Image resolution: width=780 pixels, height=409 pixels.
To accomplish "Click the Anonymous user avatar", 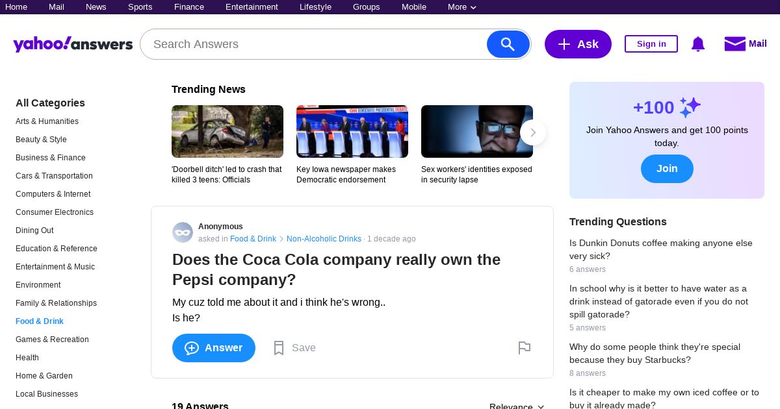I will coord(183,232).
